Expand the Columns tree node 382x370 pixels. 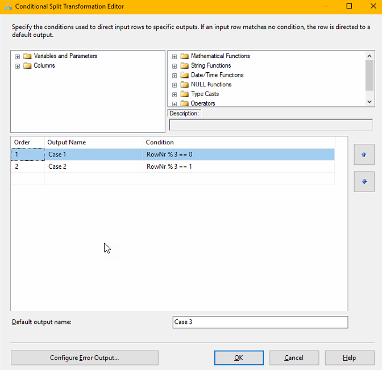tap(18, 66)
